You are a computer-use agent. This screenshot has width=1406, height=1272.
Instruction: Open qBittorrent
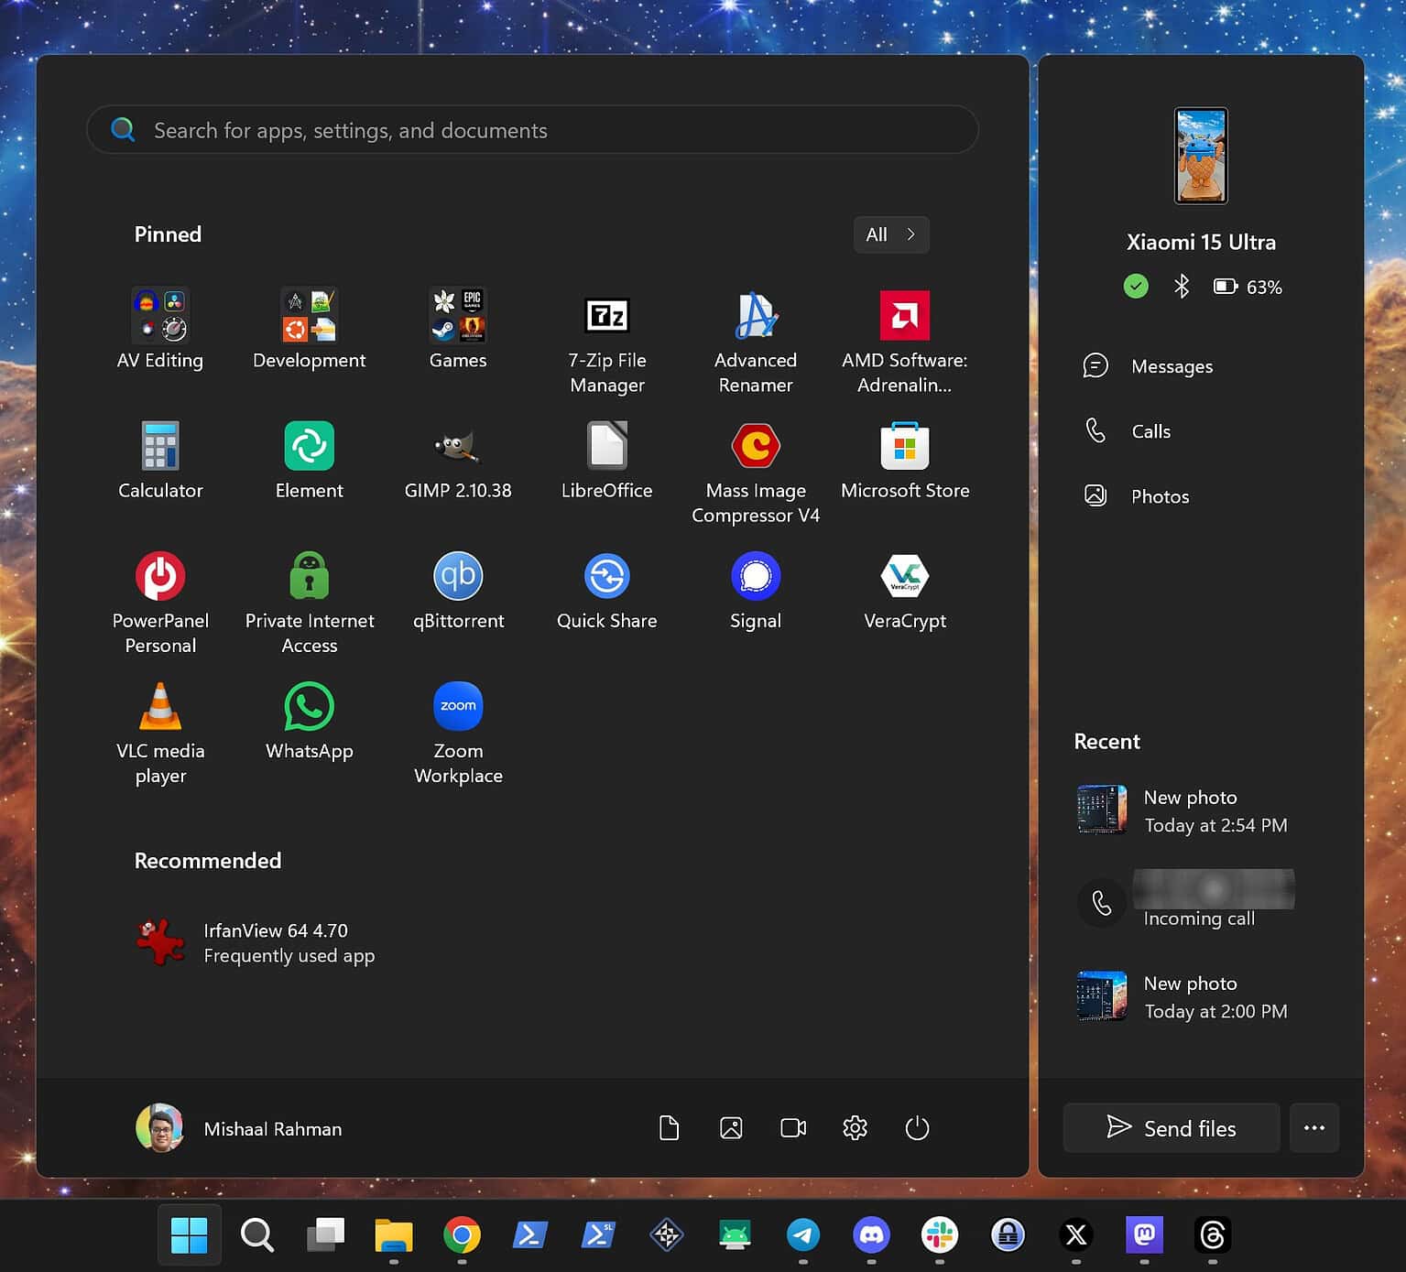click(x=457, y=577)
